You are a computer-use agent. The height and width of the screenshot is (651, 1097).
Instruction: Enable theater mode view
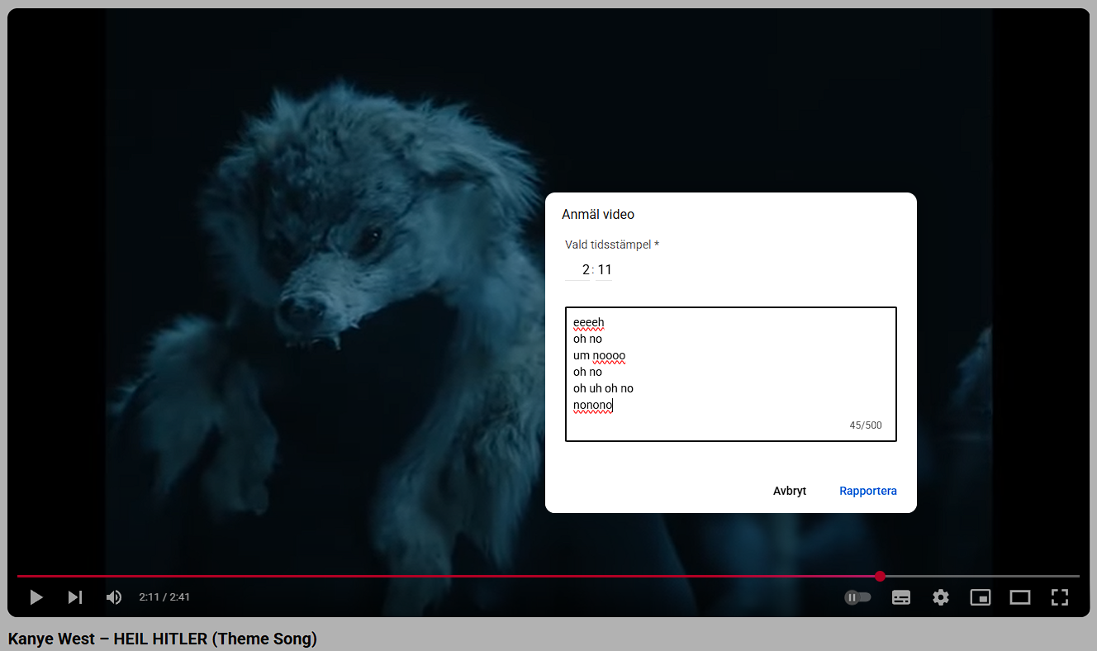(1020, 597)
